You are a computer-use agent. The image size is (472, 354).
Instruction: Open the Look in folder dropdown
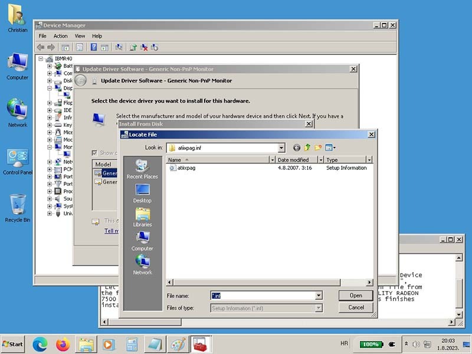pyautogui.click(x=281, y=147)
